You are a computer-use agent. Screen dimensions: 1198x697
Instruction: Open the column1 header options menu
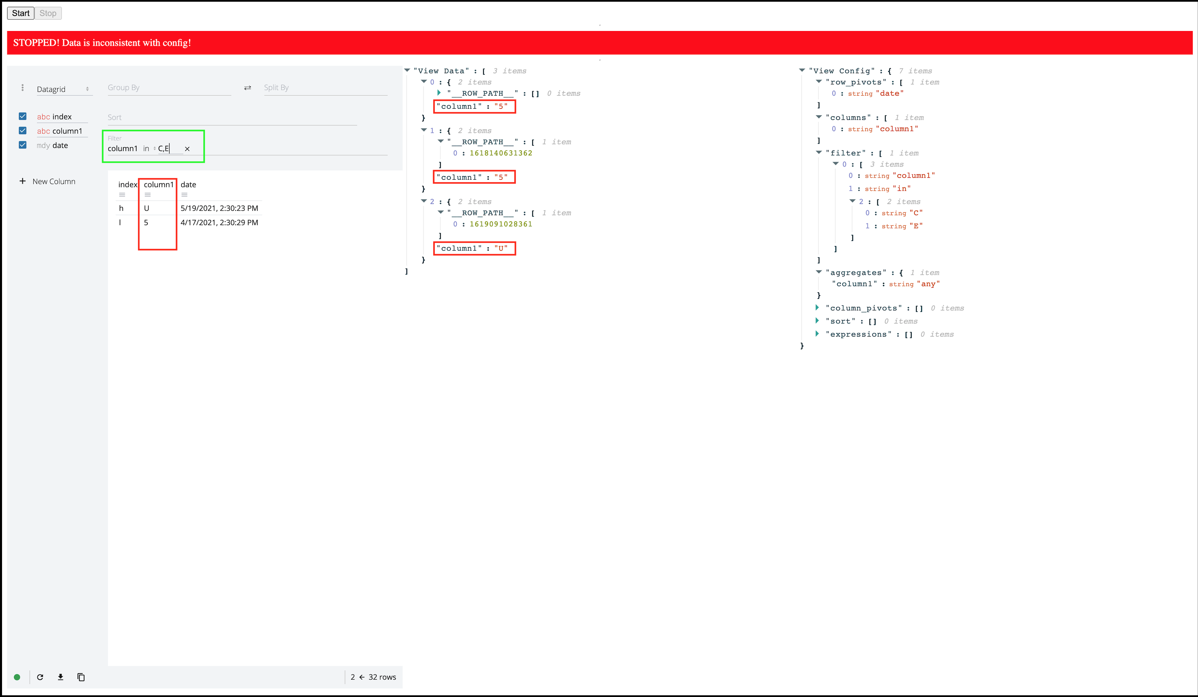coord(147,195)
